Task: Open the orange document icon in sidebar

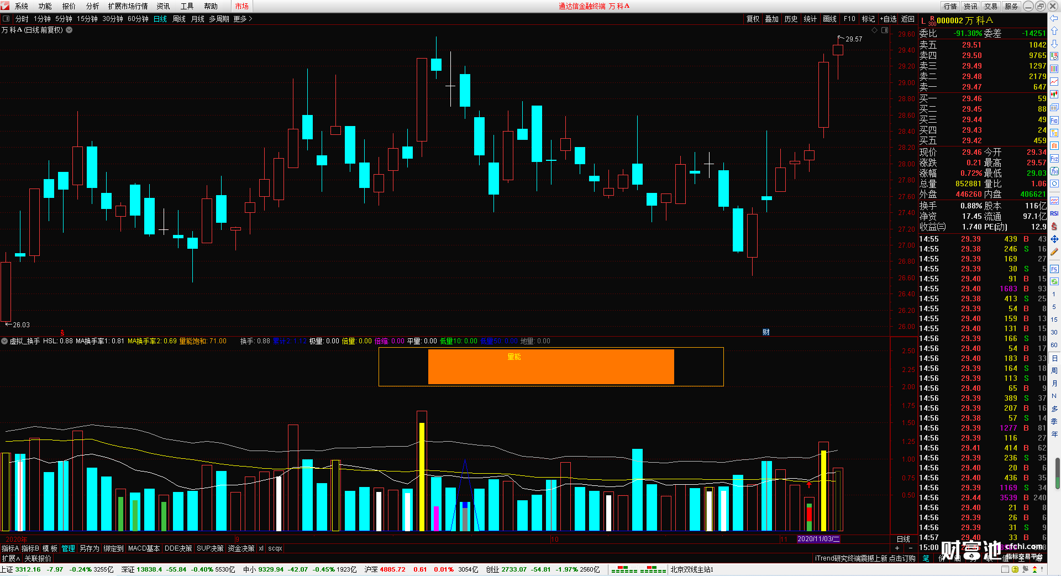Action: (x=1054, y=146)
